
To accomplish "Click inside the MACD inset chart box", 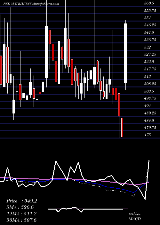I will point(88,209).
